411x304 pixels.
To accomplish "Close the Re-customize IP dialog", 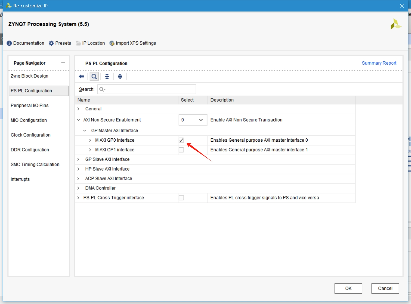I will point(402,6).
